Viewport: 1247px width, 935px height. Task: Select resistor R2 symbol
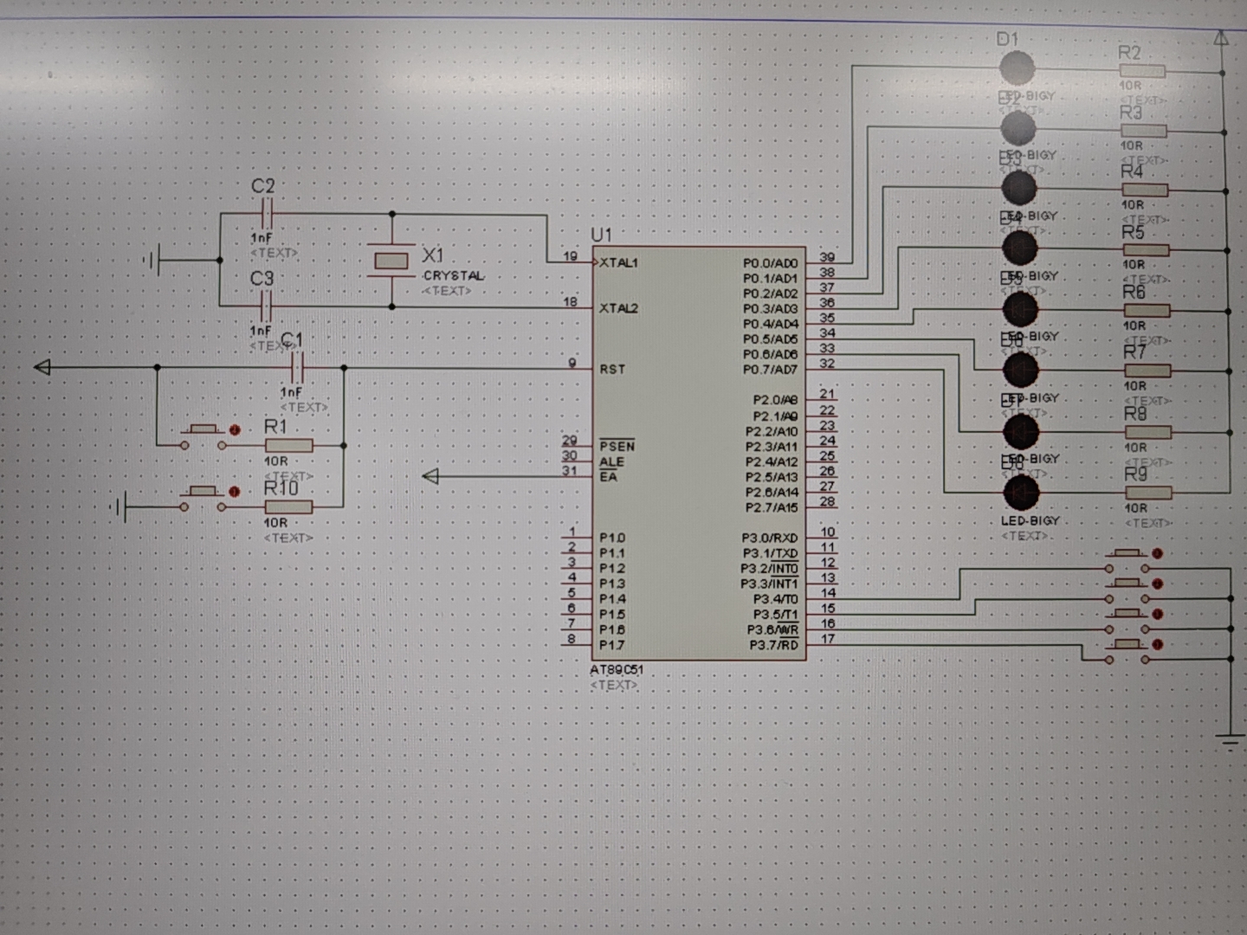tap(1142, 72)
